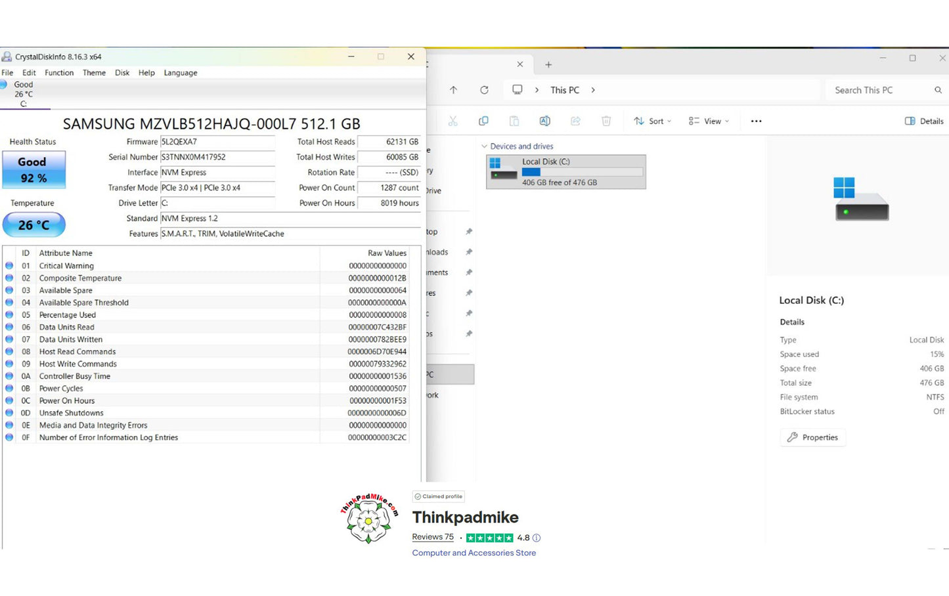Click the Up arrow navigation icon
Screen dimensions: 949x596
click(x=453, y=90)
